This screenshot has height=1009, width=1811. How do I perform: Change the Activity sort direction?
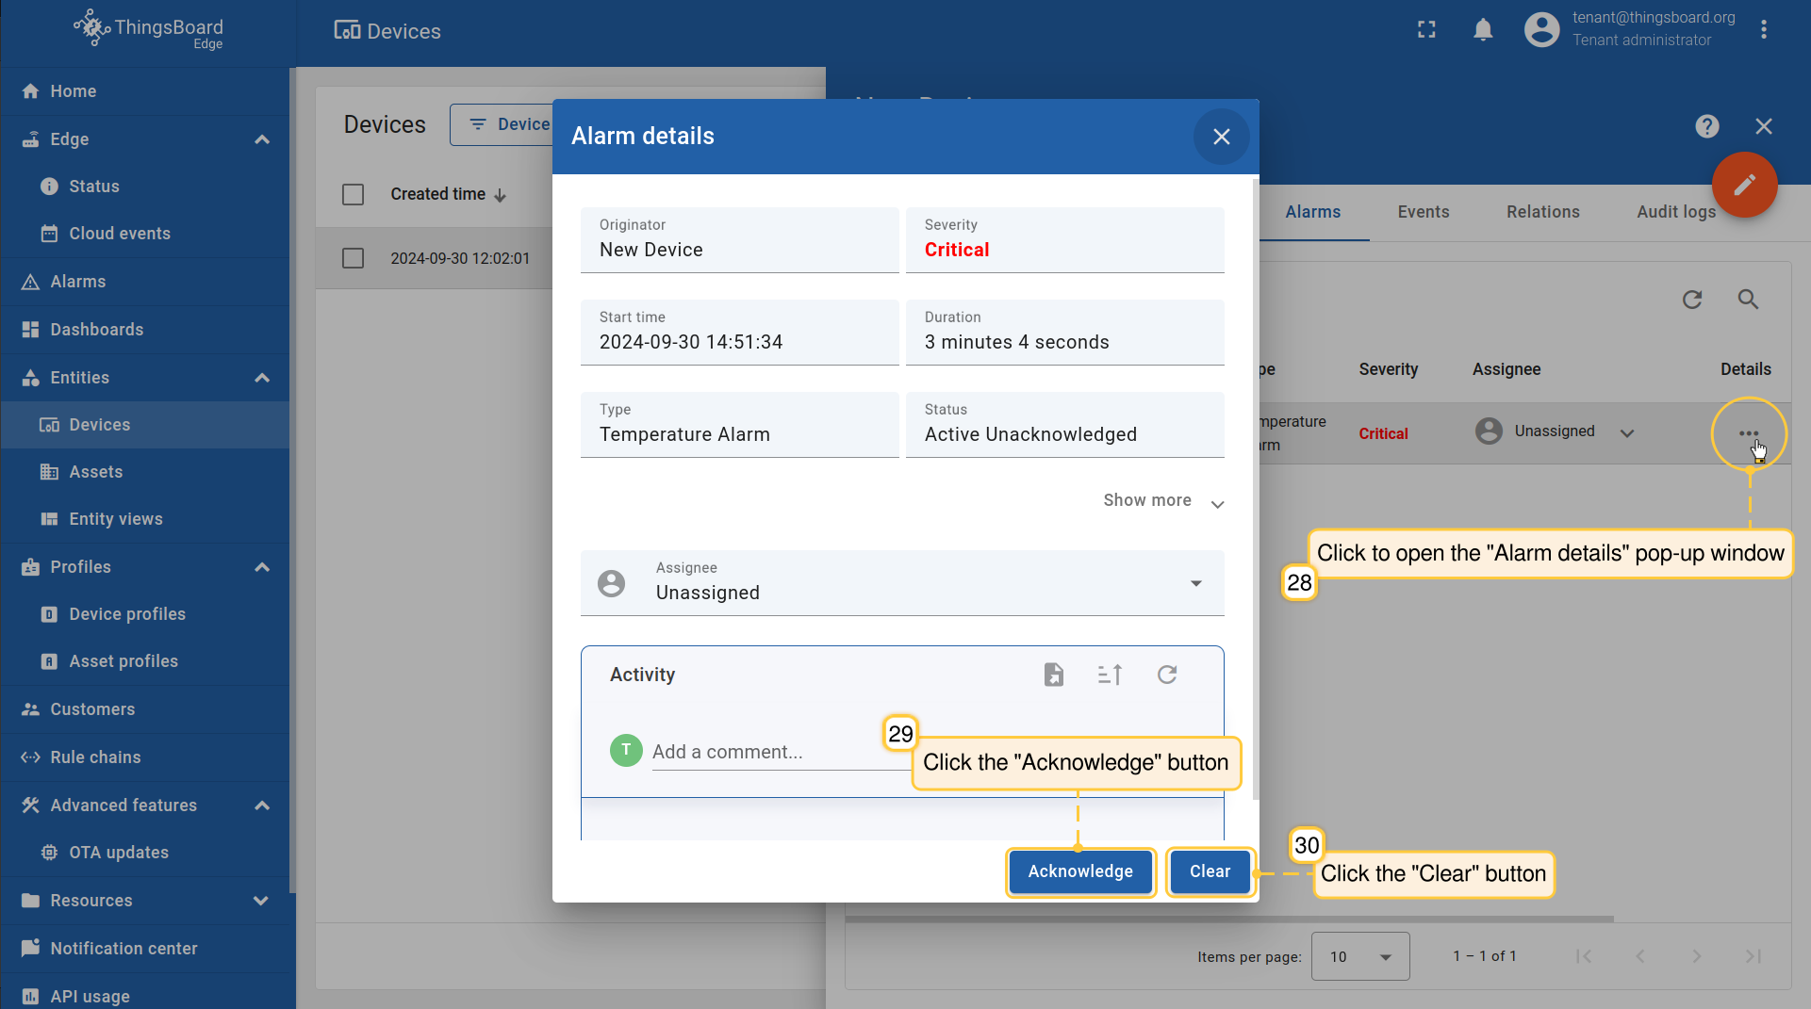[x=1110, y=675]
